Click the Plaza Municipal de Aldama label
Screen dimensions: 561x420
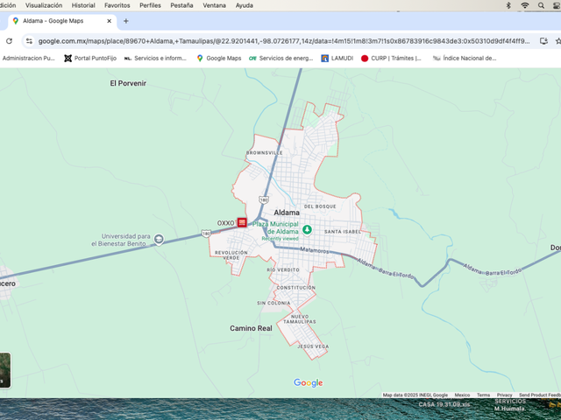(275, 227)
